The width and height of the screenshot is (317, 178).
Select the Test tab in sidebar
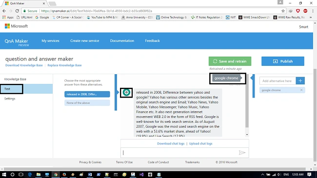pyautogui.click(x=26, y=89)
